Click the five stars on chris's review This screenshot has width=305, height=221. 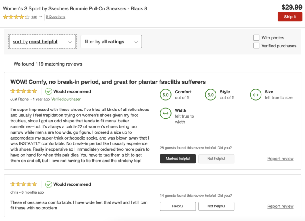[23, 184]
